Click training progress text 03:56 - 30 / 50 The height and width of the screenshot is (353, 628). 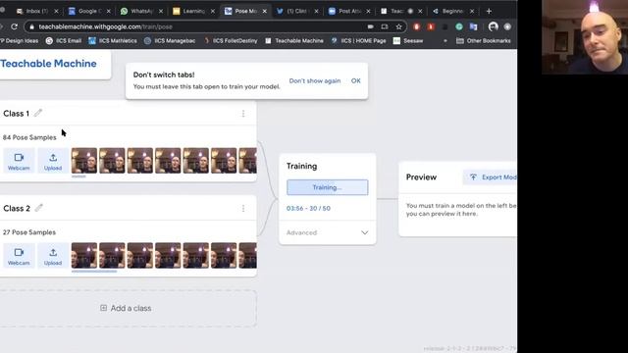click(308, 209)
